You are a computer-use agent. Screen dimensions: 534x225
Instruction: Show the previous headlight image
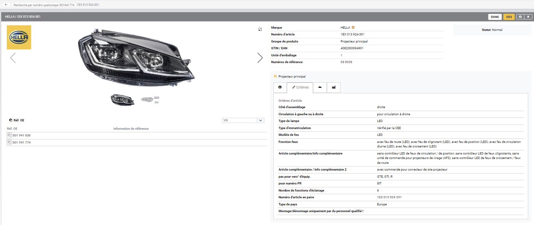point(13,58)
